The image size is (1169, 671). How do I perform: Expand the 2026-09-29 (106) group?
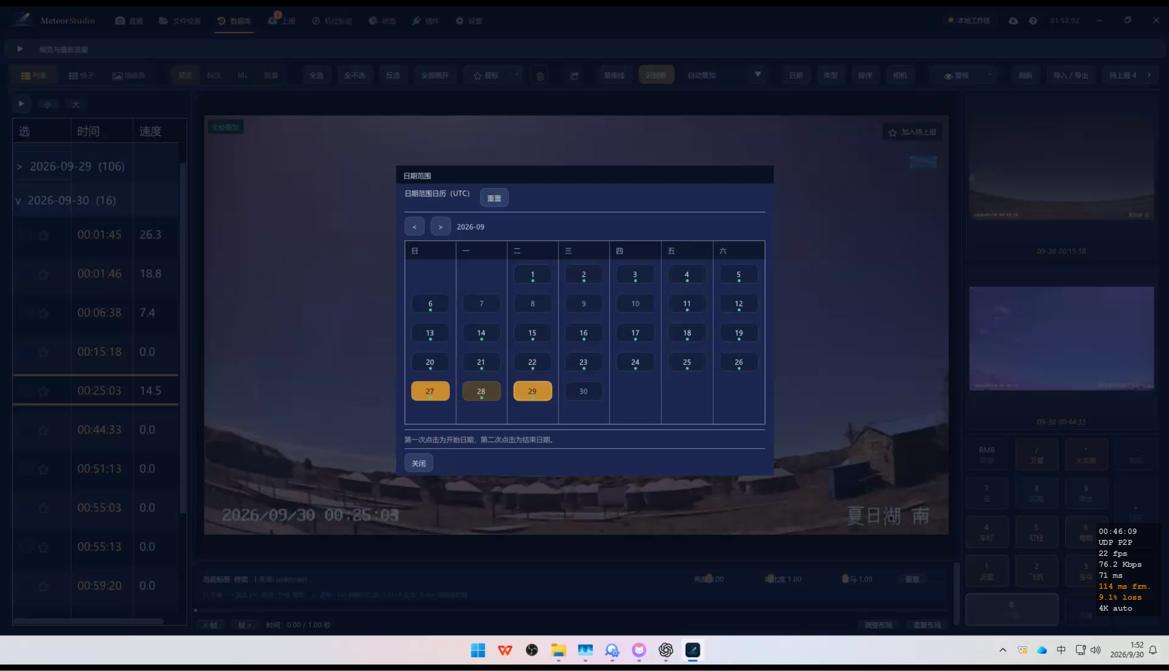click(19, 166)
